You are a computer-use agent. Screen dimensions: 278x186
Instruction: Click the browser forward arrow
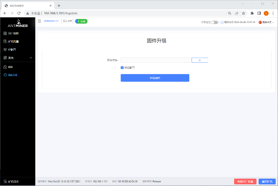coord(12,13)
